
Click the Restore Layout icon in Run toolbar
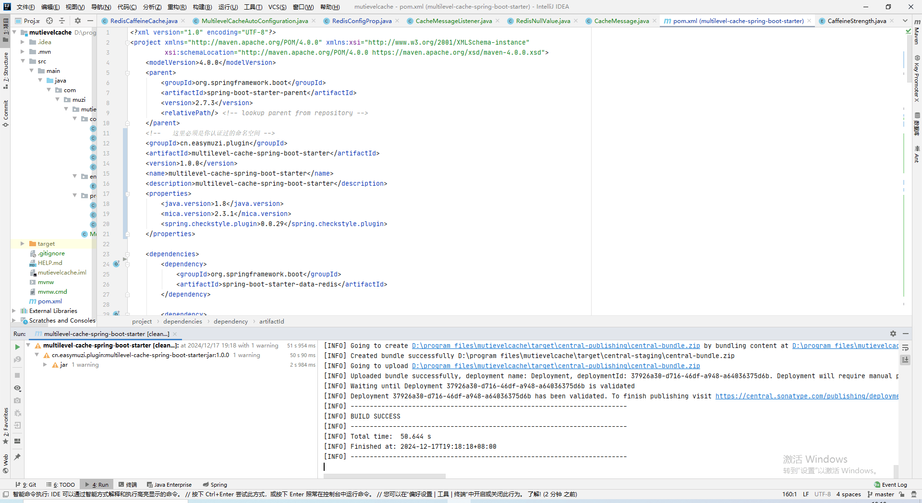pyautogui.click(x=17, y=441)
